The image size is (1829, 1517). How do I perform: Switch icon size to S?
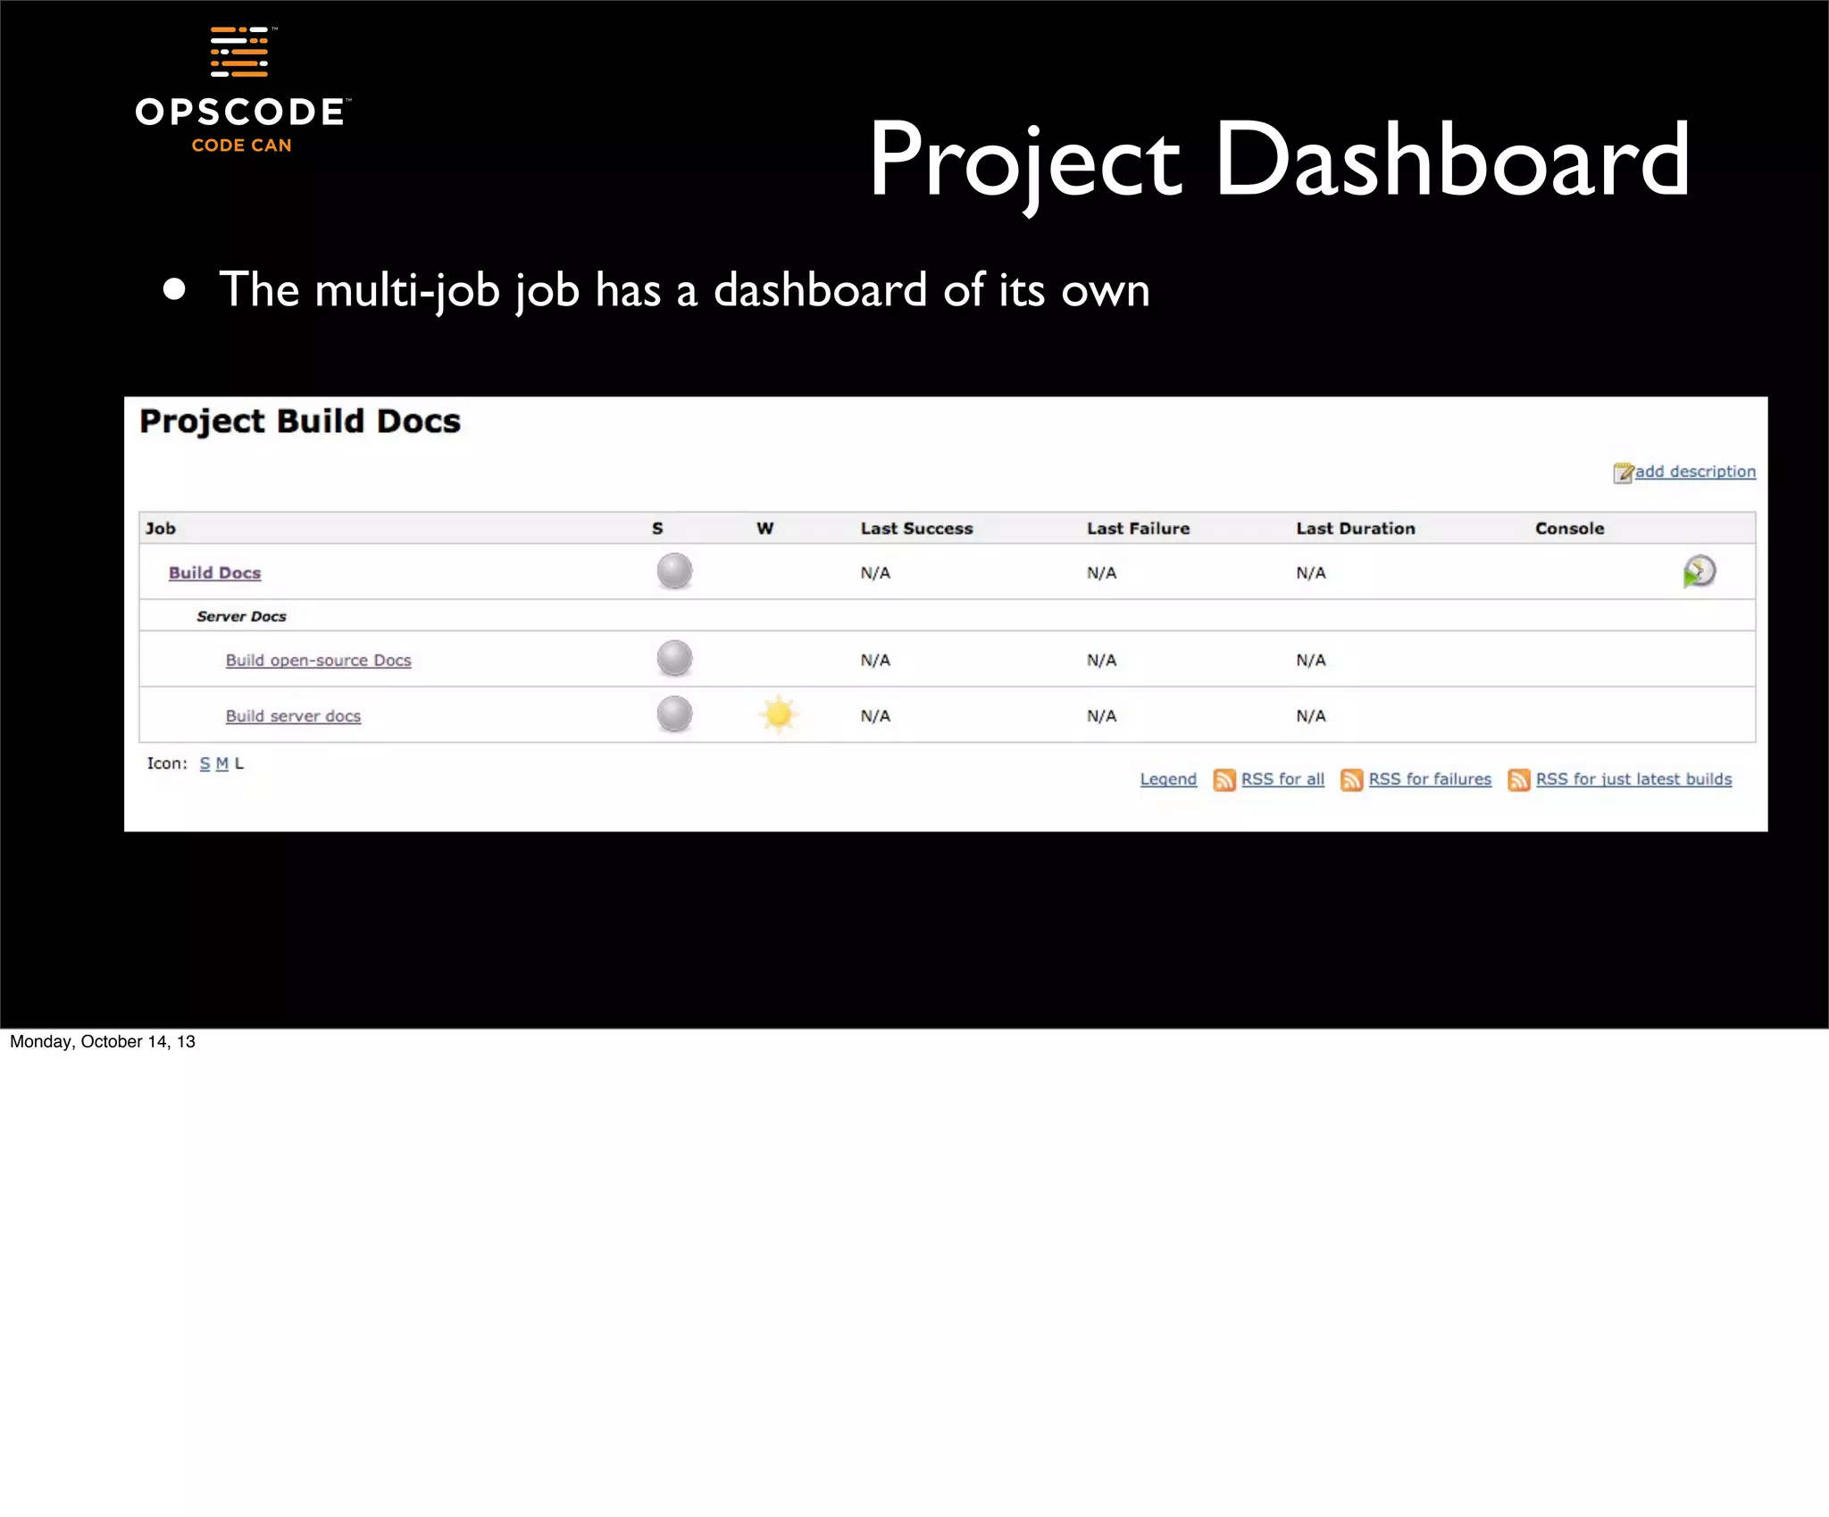pos(205,763)
